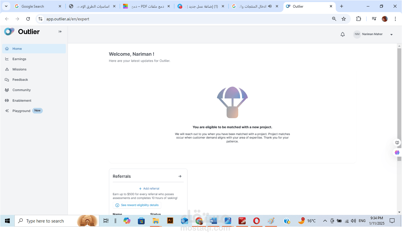Open a new browser tab
Image resolution: width=411 pixels, height=237 pixels.
tap(342, 6)
